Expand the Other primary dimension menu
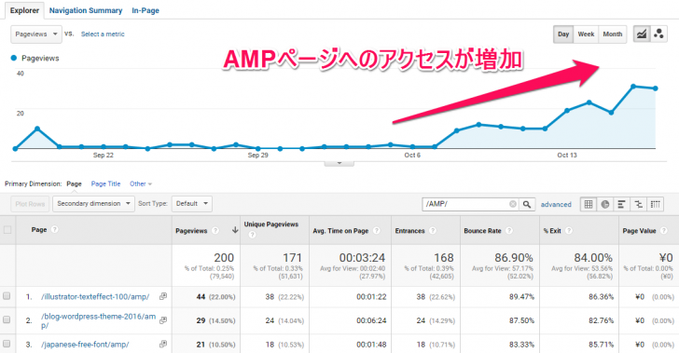The width and height of the screenshot is (679, 353). (x=141, y=183)
